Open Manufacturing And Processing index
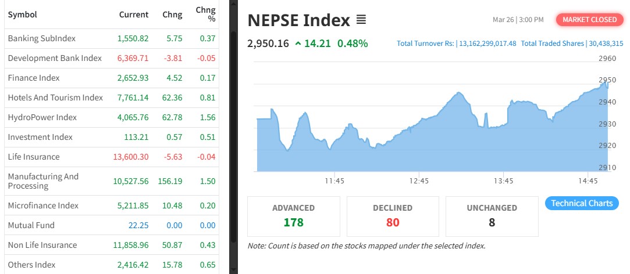This screenshot has height=274, width=630. (43, 181)
